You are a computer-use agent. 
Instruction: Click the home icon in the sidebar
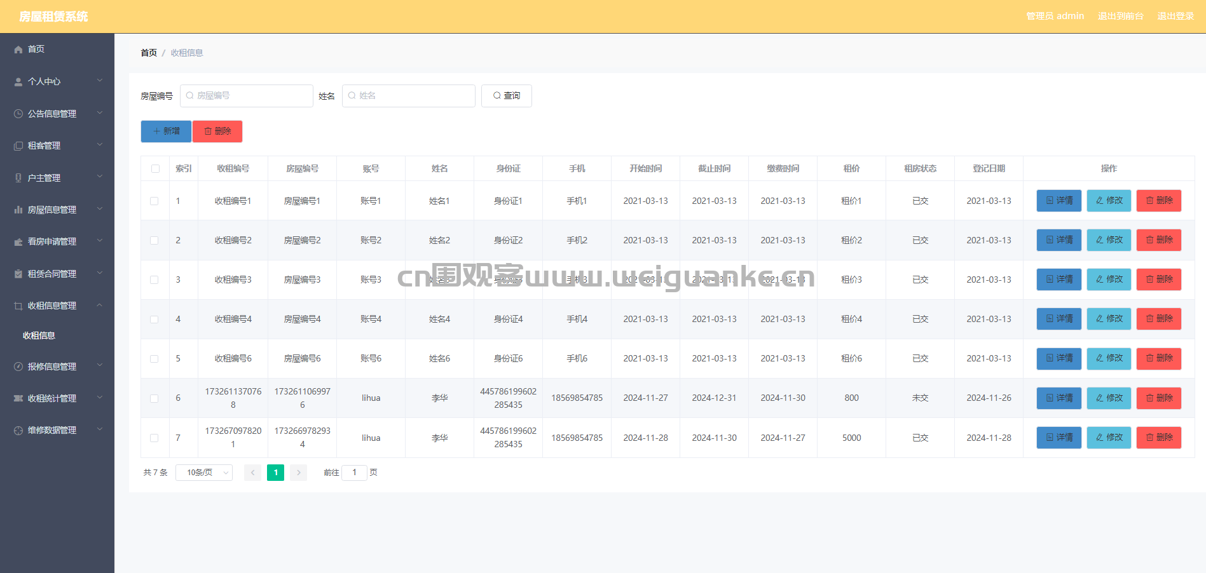[x=18, y=50]
